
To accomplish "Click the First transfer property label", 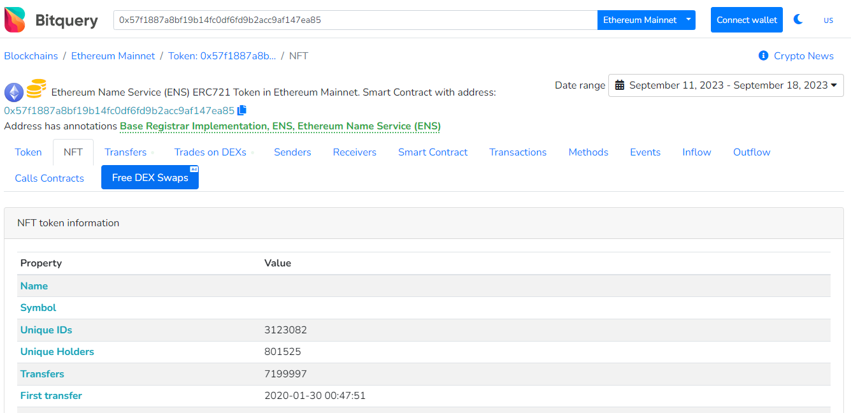I will (52, 395).
